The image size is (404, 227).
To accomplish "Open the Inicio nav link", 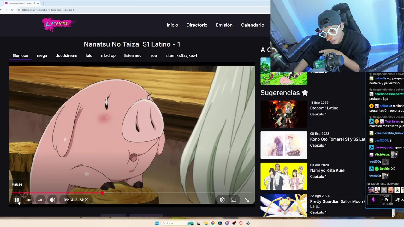I will click(172, 25).
